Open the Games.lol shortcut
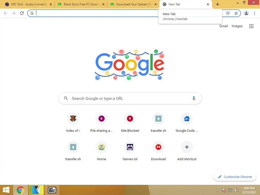The image size is (260, 195). [130, 152]
